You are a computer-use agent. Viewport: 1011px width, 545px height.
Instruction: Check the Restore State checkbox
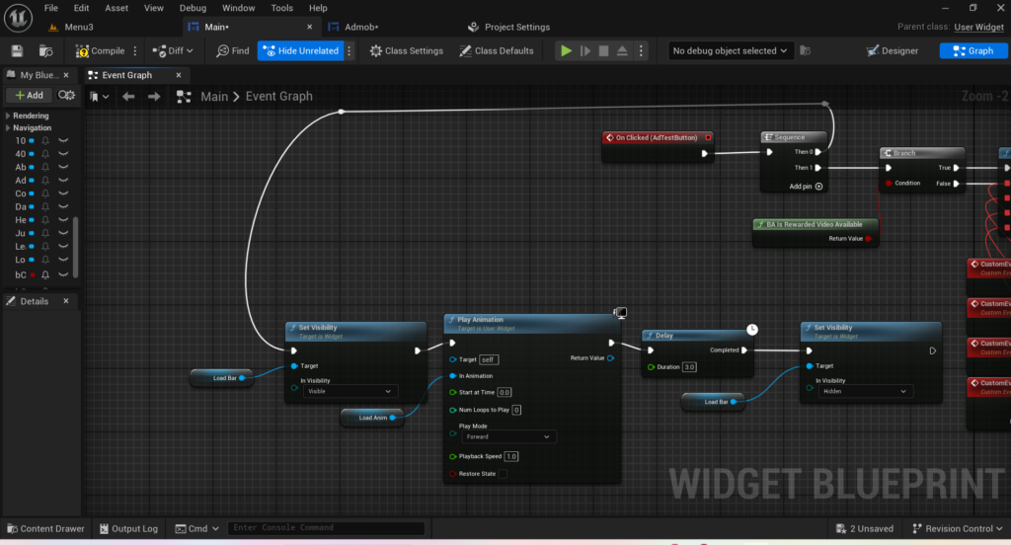point(503,474)
